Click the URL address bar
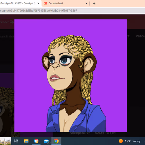145x145 pixels. tap(72, 10)
